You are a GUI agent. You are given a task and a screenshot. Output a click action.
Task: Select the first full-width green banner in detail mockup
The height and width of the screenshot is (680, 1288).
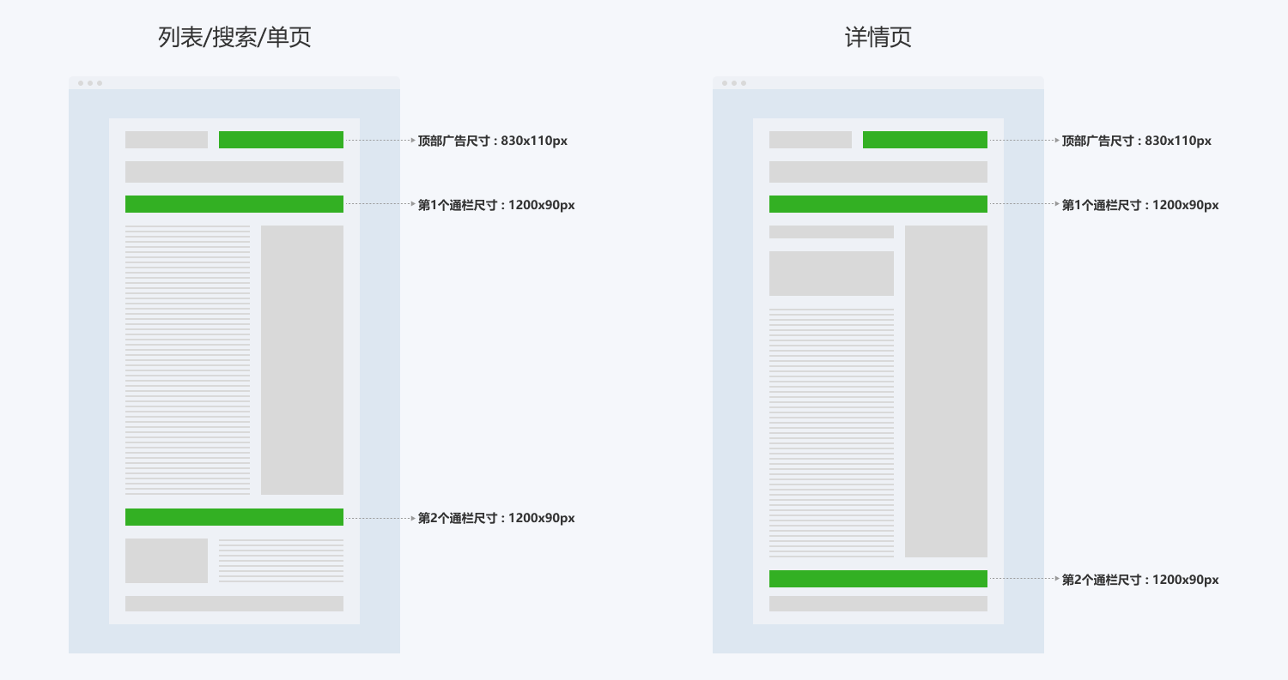(x=878, y=204)
